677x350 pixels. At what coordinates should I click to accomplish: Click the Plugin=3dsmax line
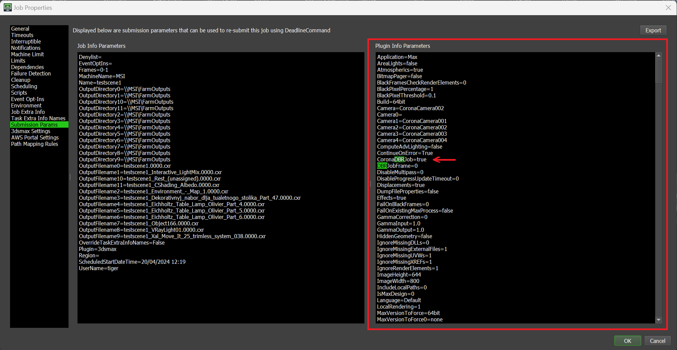click(97, 249)
